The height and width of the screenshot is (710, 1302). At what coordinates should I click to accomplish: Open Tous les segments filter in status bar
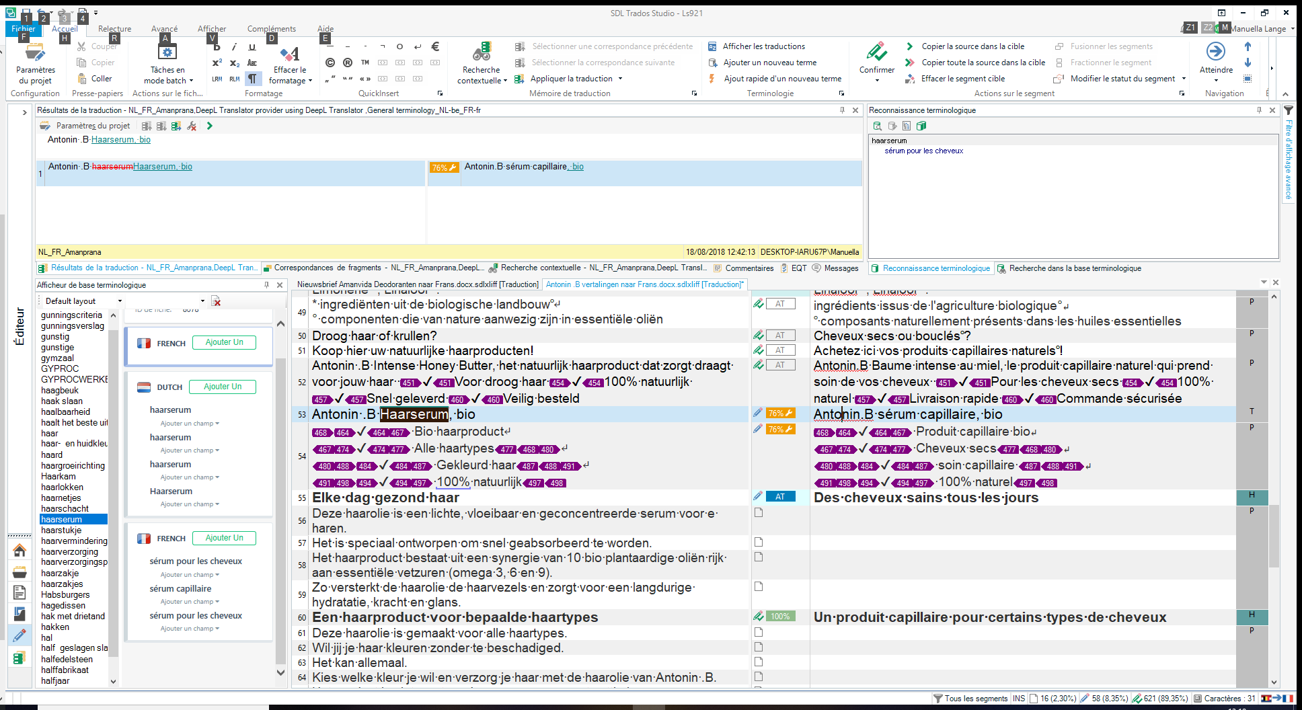coord(970,699)
